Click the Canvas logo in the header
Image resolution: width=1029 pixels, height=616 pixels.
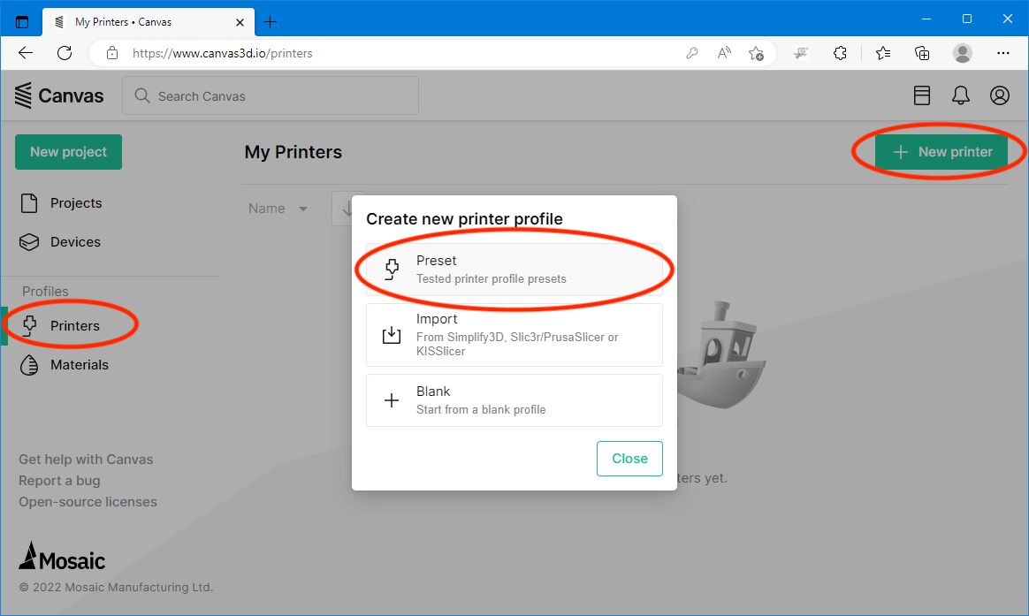(59, 95)
